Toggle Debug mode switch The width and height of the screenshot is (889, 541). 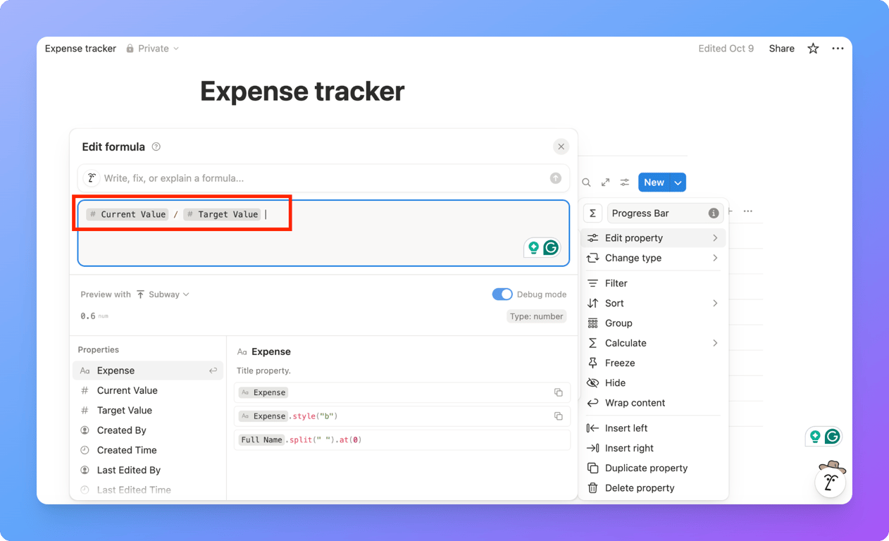[502, 294]
